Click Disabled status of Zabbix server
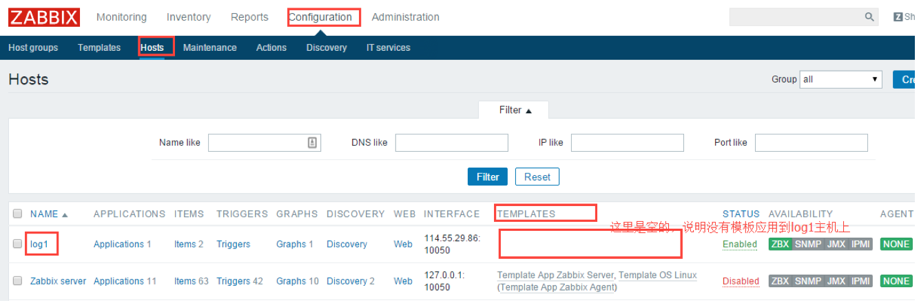The image size is (919, 305). (x=741, y=281)
